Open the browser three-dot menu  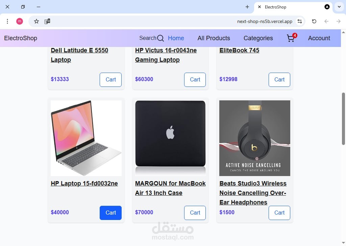point(7,21)
